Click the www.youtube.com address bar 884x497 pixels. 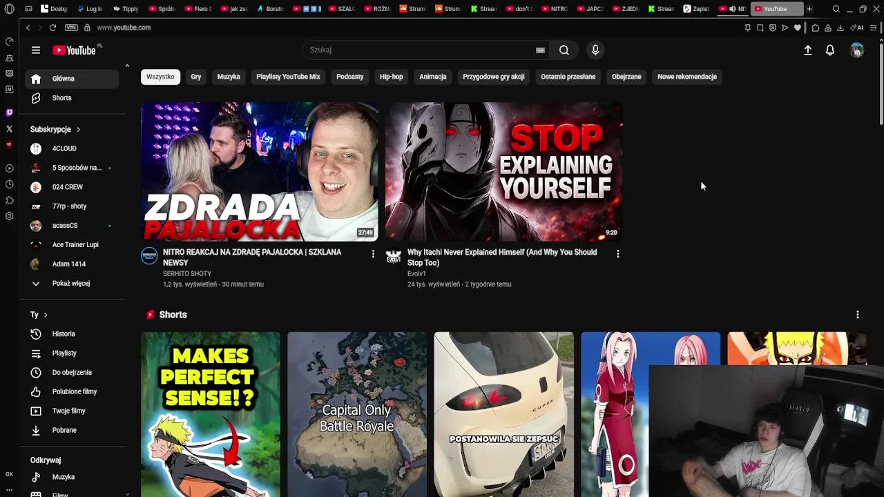pos(124,28)
